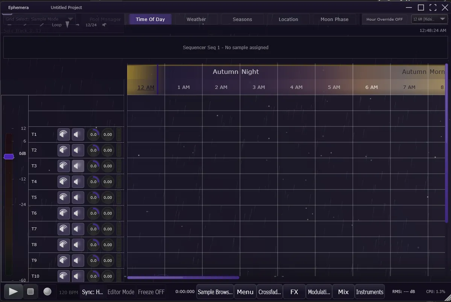Enter fullscreen using the corner-brackets icon
The image size is (451, 302).
click(433, 8)
